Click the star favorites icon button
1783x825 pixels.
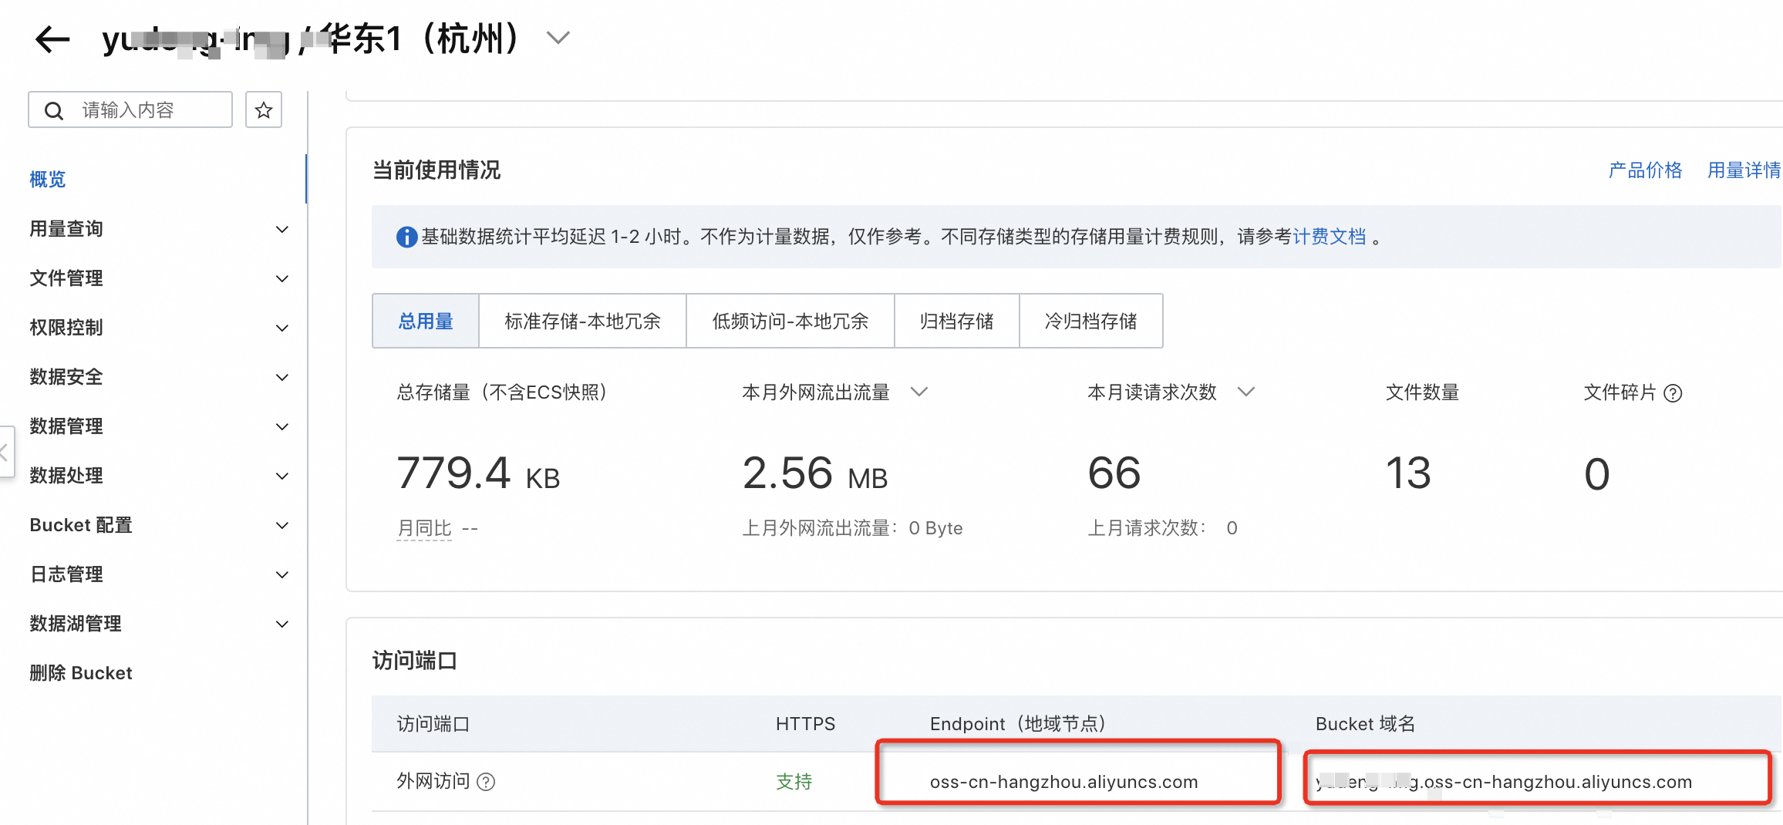264,109
